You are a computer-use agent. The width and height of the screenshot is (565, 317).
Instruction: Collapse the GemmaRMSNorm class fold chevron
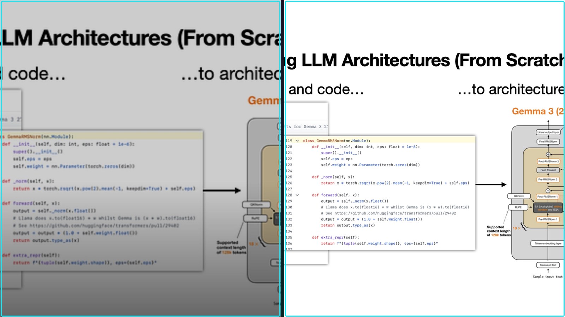[297, 141]
